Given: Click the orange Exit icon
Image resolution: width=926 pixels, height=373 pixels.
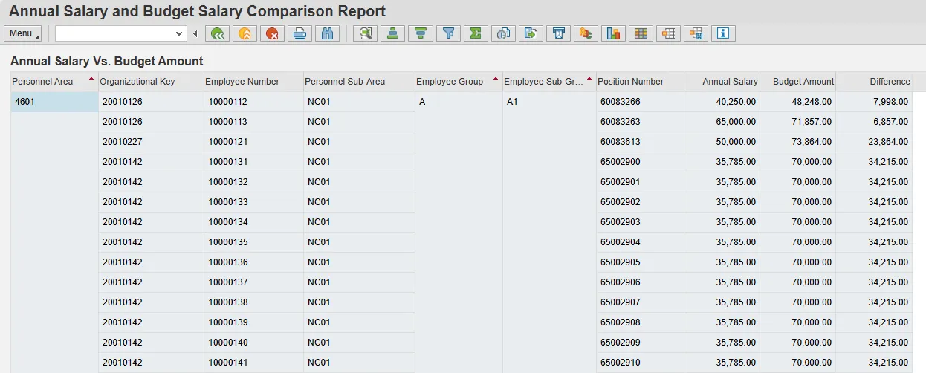Looking at the screenshot, I should 245,33.
